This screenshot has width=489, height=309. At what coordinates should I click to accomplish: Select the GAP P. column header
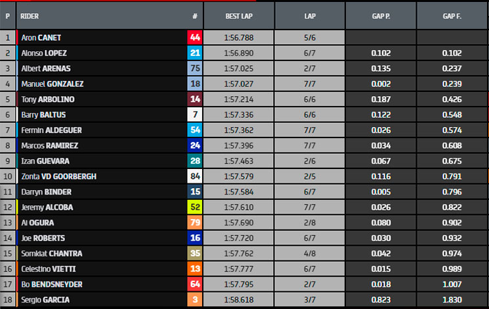(381, 16)
